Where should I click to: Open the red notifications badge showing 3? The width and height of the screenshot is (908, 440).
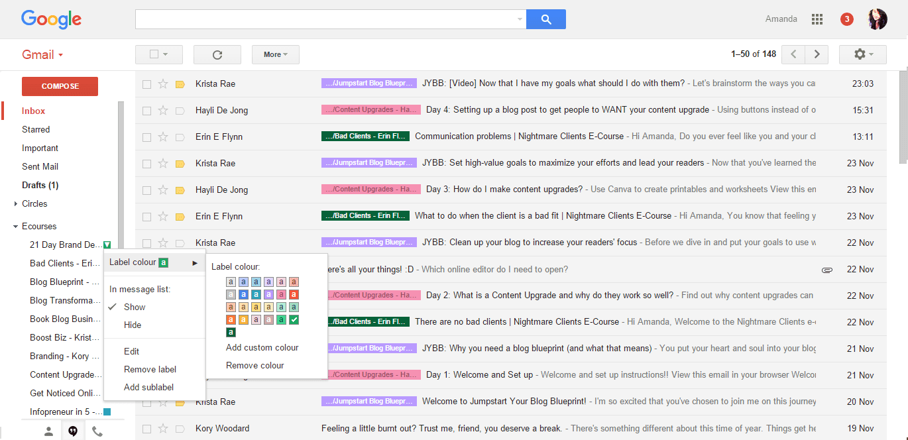[846, 19]
